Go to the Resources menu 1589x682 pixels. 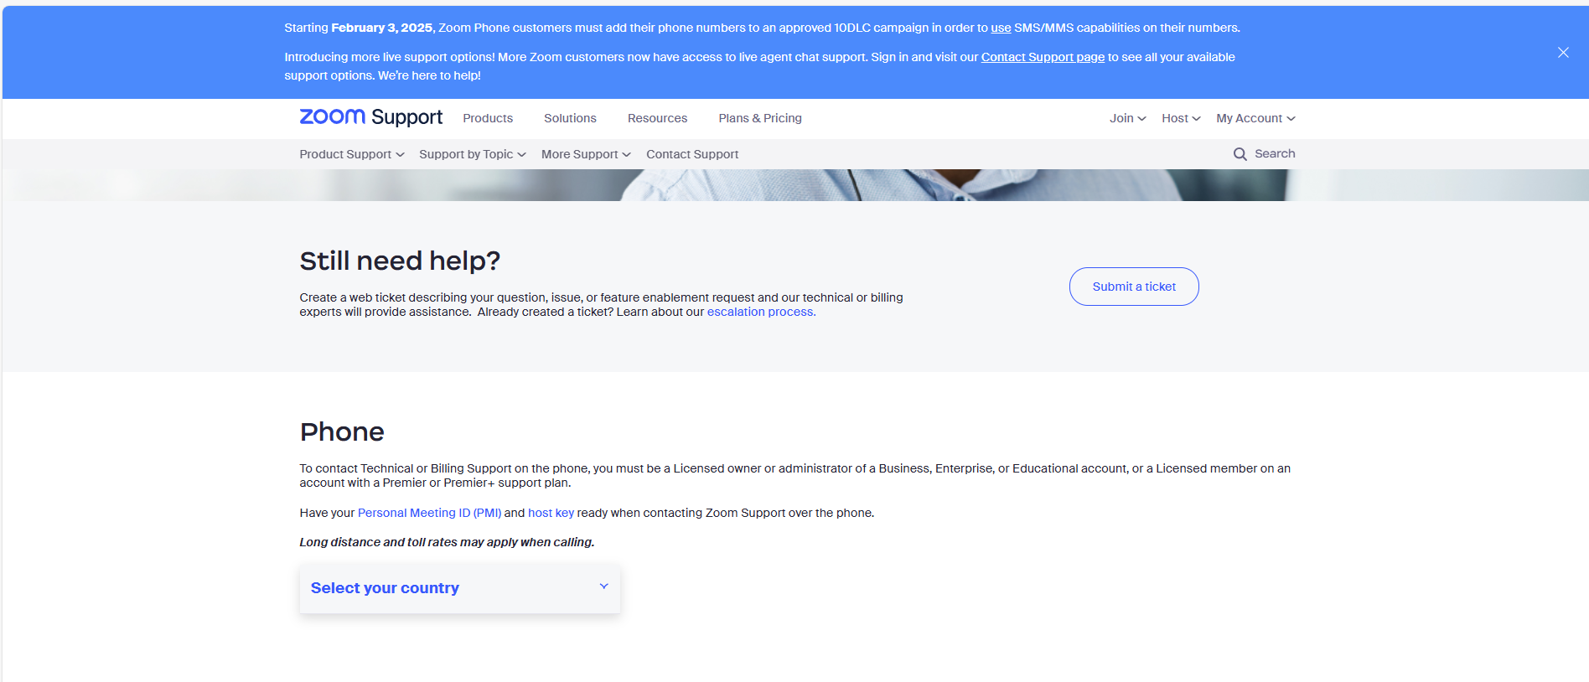click(657, 118)
